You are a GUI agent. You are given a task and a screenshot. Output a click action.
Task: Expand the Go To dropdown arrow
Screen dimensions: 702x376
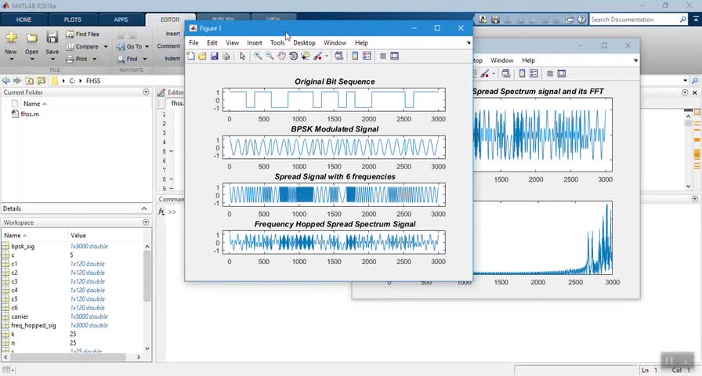tap(147, 46)
